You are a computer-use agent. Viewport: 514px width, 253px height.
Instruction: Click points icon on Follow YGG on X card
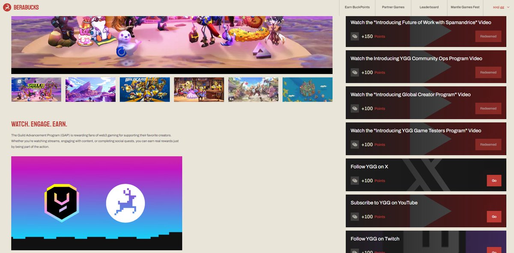(355, 181)
